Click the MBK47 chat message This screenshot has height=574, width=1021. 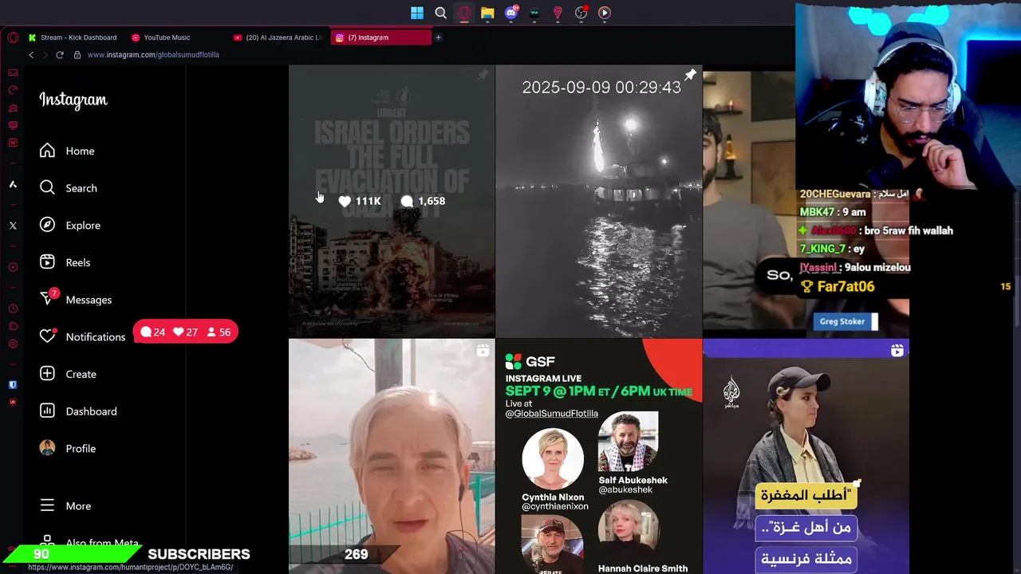point(833,212)
